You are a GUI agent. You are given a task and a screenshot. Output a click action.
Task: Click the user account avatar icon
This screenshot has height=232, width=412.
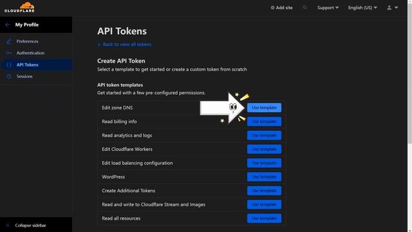coord(389,8)
